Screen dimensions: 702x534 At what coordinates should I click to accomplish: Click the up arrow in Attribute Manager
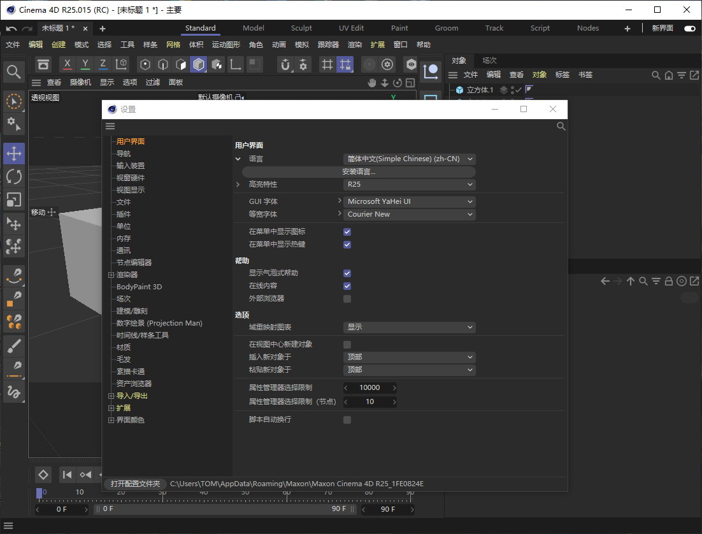tap(631, 281)
